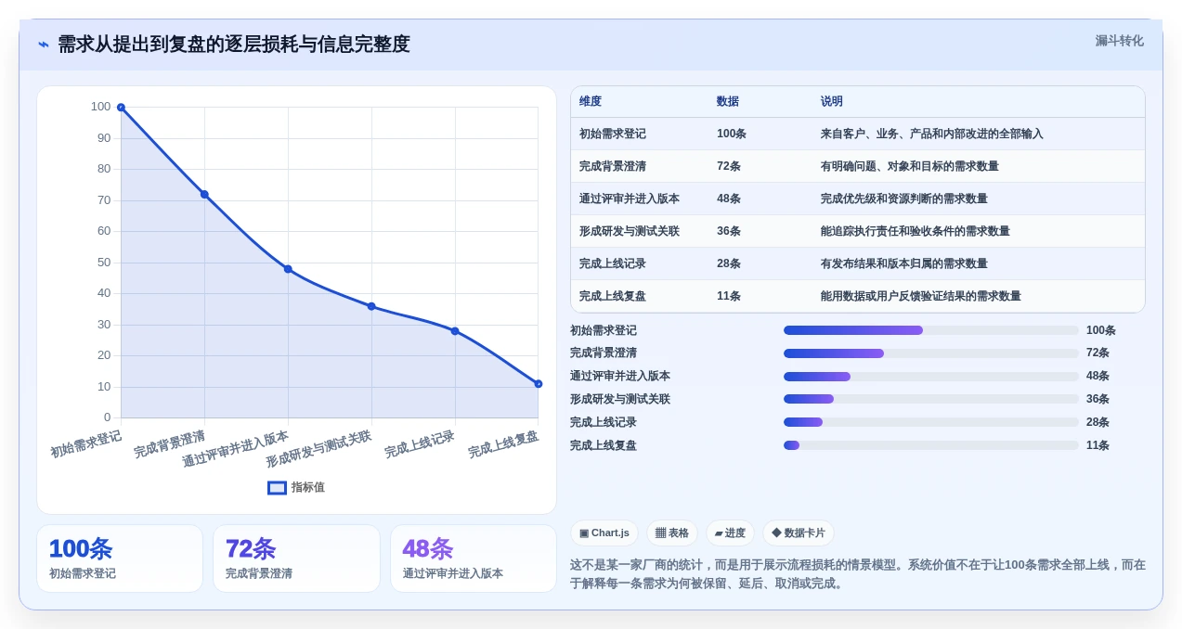Click the 形成研发与测试关联 progress bar
The image size is (1182, 629).
coord(931,399)
